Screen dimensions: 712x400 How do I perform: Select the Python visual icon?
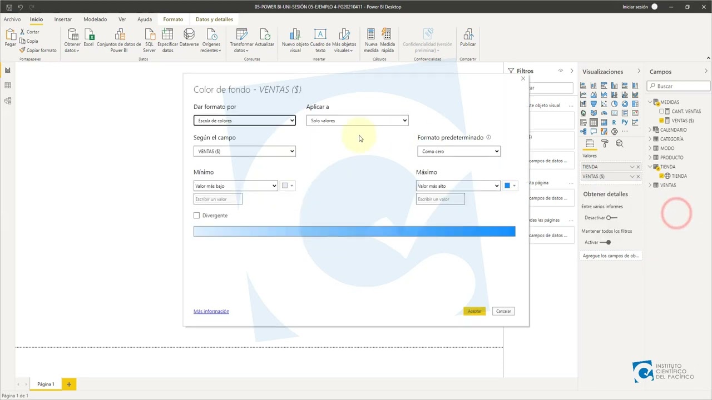coord(625,122)
